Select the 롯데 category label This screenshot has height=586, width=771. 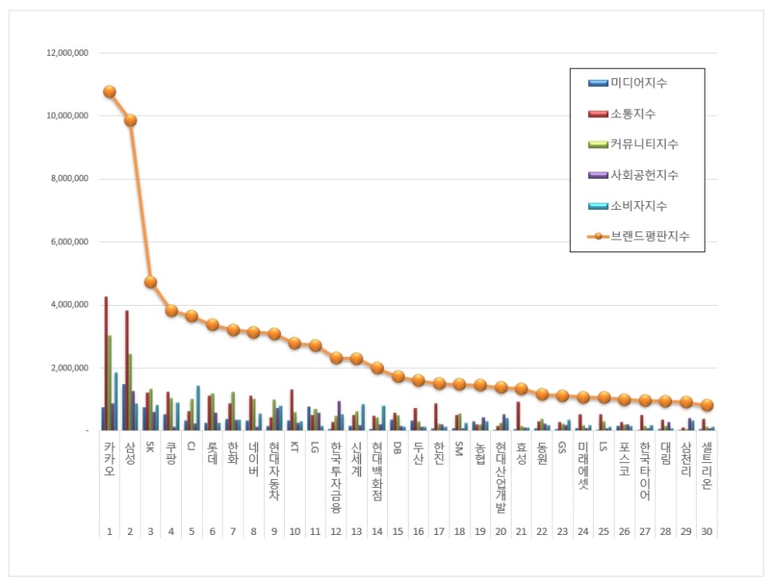pyautogui.click(x=212, y=453)
